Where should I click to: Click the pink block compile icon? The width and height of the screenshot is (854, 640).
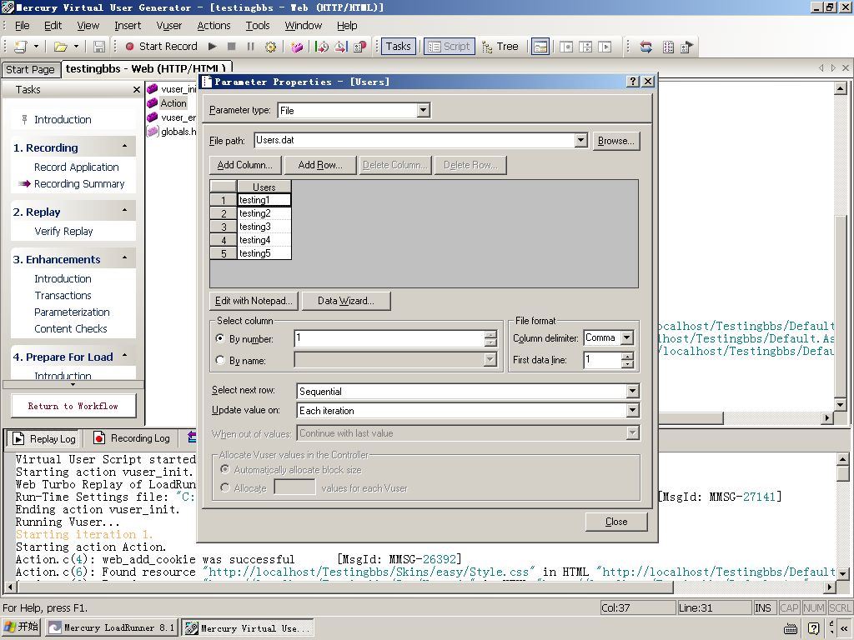[297, 47]
